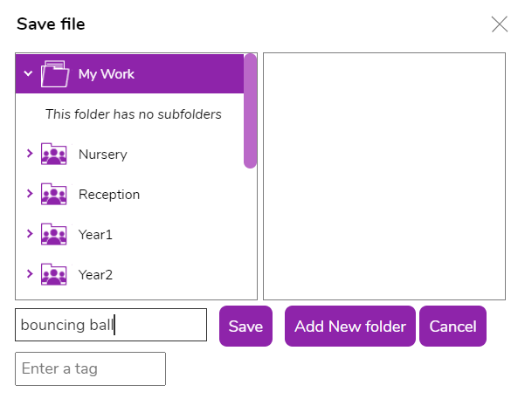Screen dimensions: 518x399
Task: Click the Year1 group folder icon
Action: 54,235
